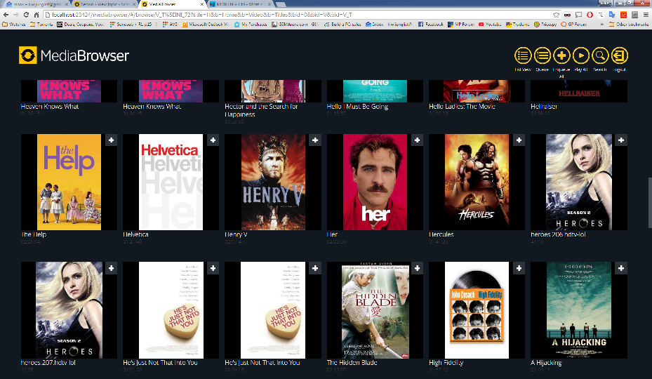Open the Queue icon
This screenshot has height=379, width=652.
point(542,56)
